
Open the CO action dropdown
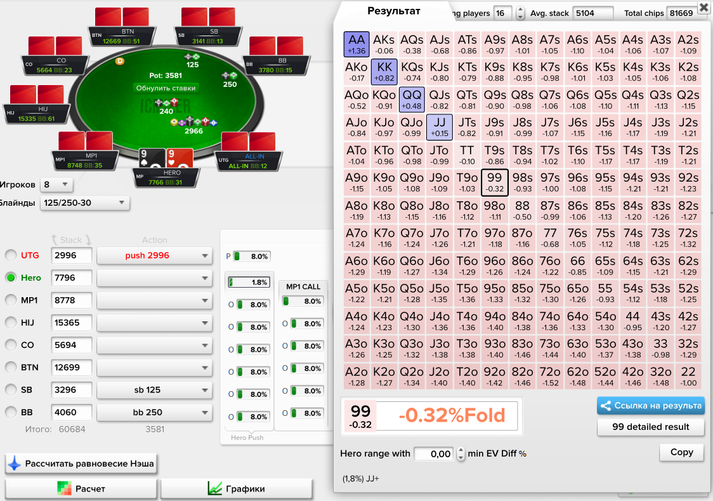(154, 345)
